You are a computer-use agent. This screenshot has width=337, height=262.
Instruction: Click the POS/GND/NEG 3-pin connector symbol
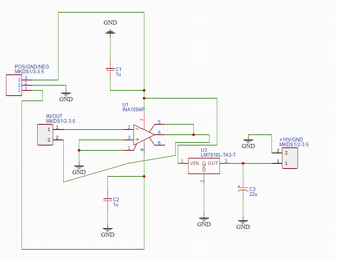tap(13, 86)
